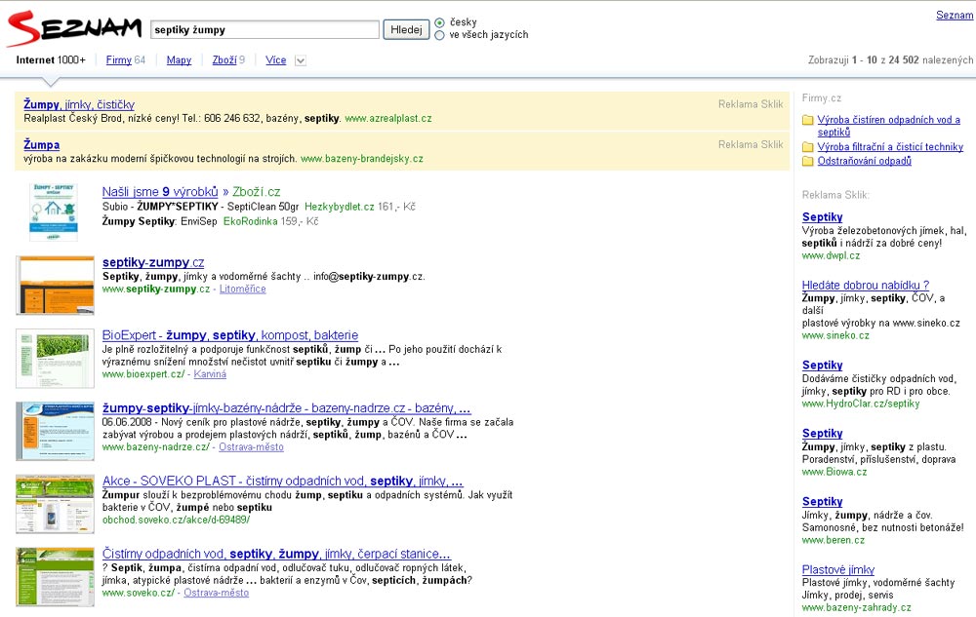Focus the search input with 'septiky žumpy'

(x=264, y=29)
